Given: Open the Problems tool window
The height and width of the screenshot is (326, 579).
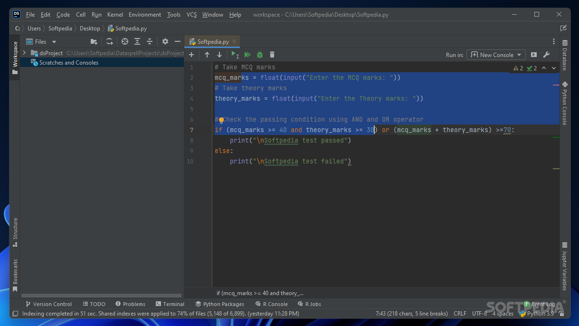Looking at the screenshot, I should [x=130, y=304].
